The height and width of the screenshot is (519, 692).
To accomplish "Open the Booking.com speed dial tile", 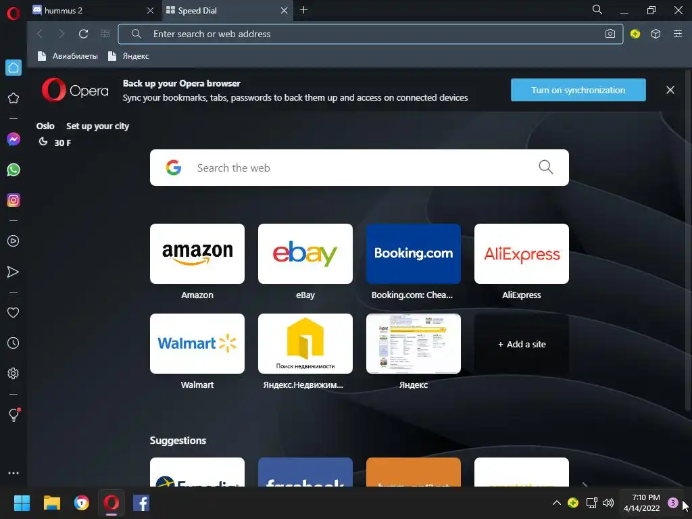I will pyautogui.click(x=414, y=254).
